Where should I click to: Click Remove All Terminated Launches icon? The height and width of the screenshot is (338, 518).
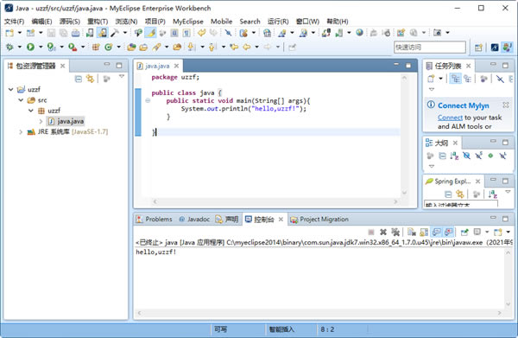(x=395, y=232)
